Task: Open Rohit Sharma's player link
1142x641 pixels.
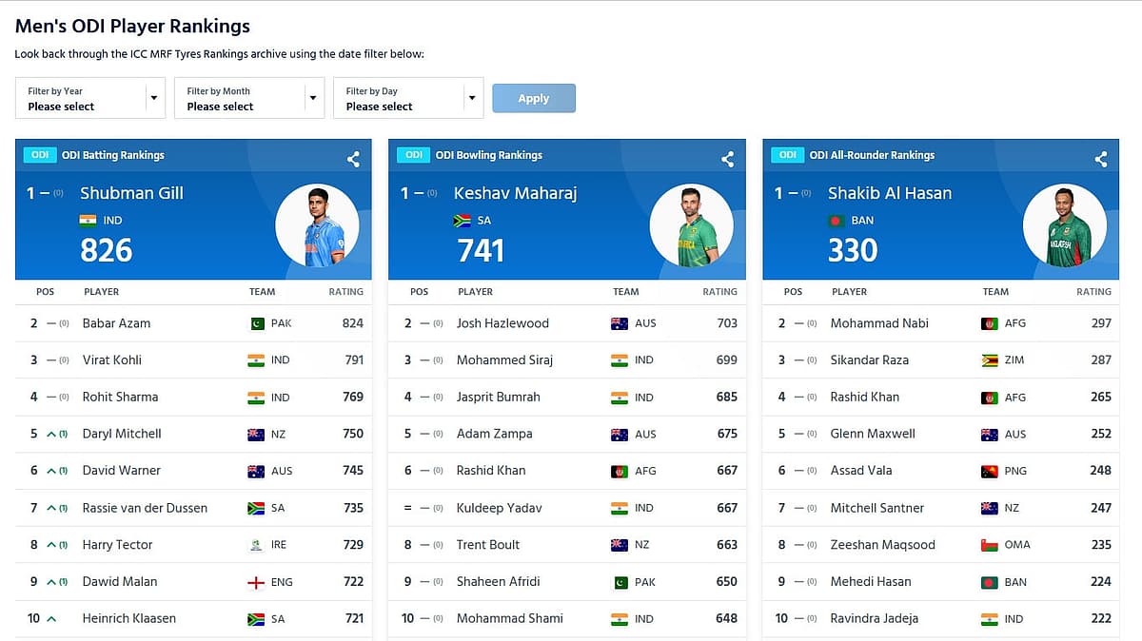Action: (120, 397)
